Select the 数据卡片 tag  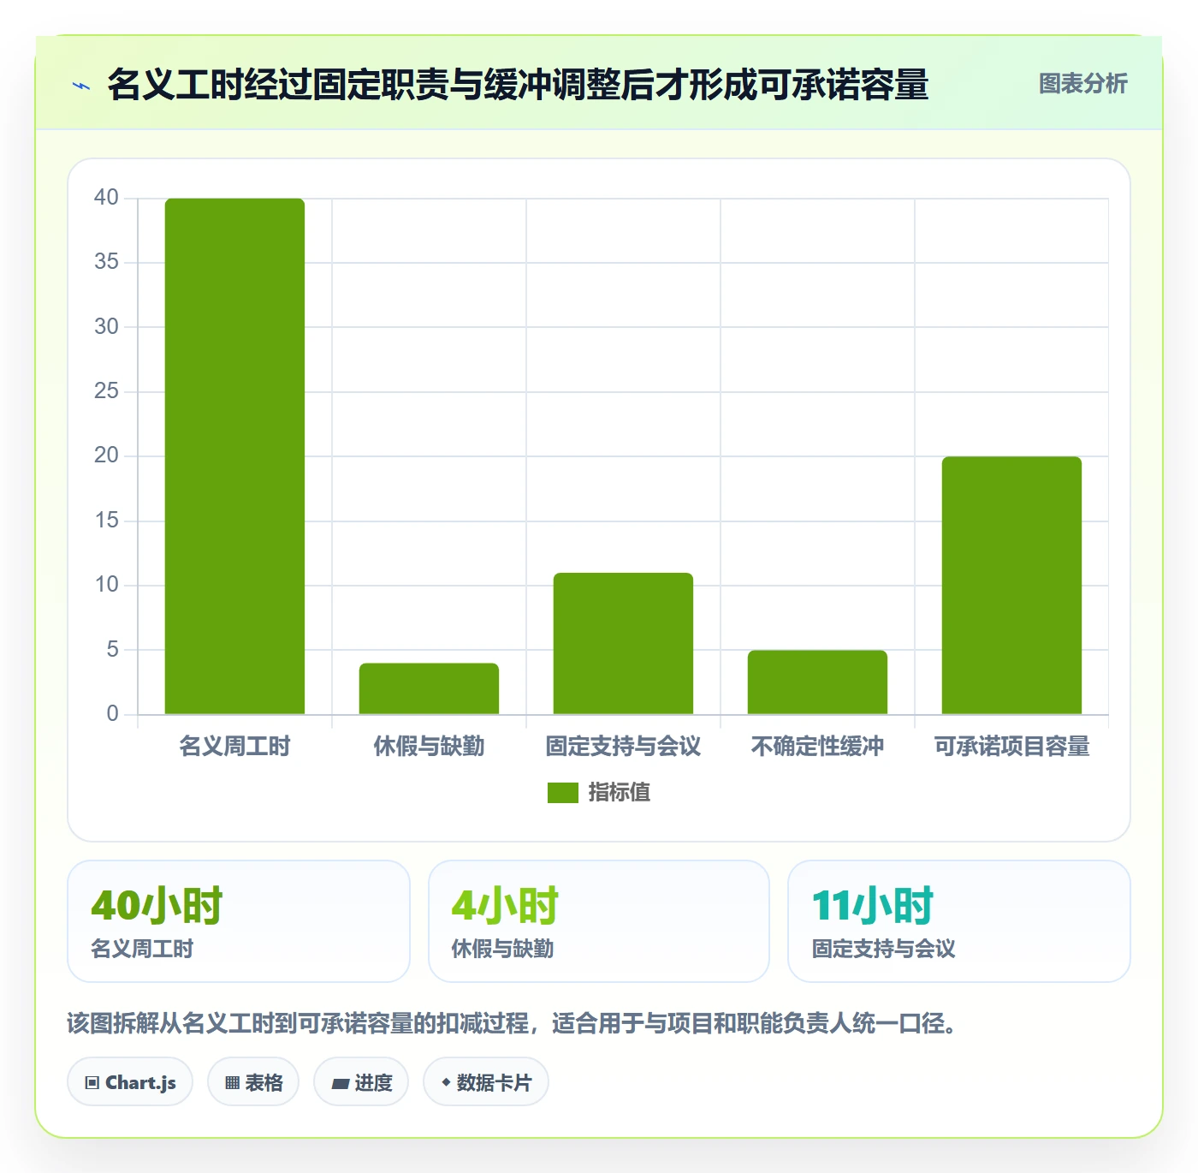click(x=486, y=1082)
